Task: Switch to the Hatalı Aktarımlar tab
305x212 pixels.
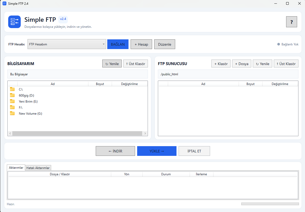Action: click(x=38, y=168)
